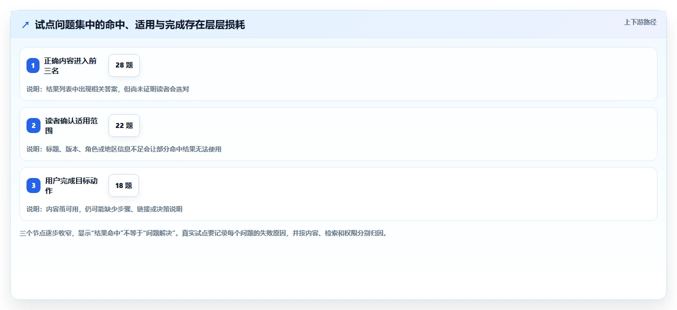Image resolution: width=677 pixels, height=310 pixels.
Task: Select the '22 题' value pill
Action: pyautogui.click(x=124, y=125)
